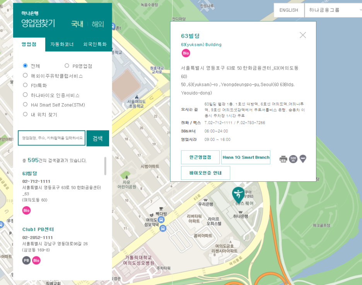Viewport: 362px width, 285px height.
Task: Open the 63빌딩 result in the list
Action: (29, 174)
